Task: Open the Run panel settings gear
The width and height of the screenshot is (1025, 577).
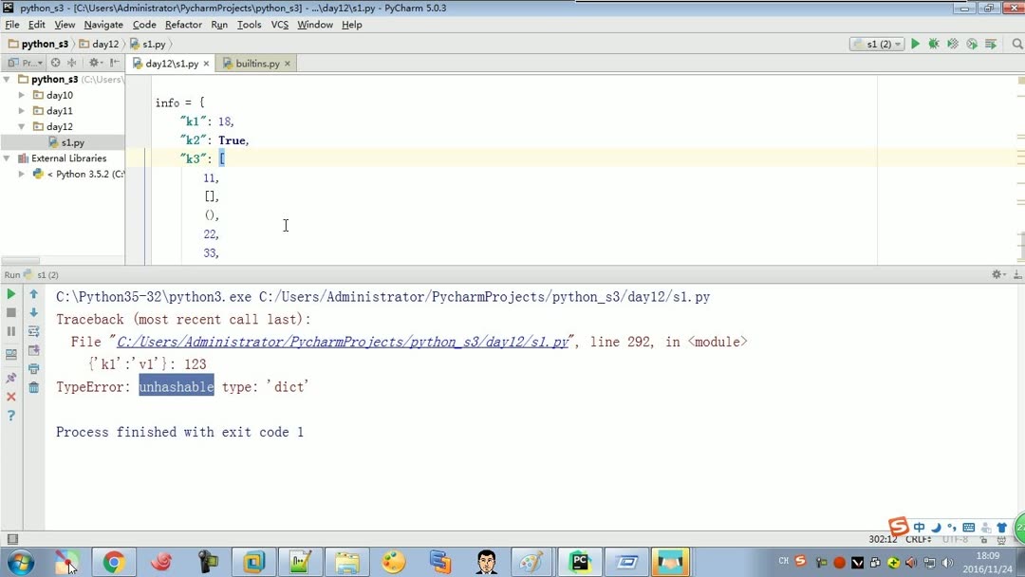Action: coord(997,274)
